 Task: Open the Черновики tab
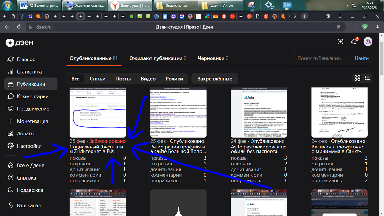(213, 58)
